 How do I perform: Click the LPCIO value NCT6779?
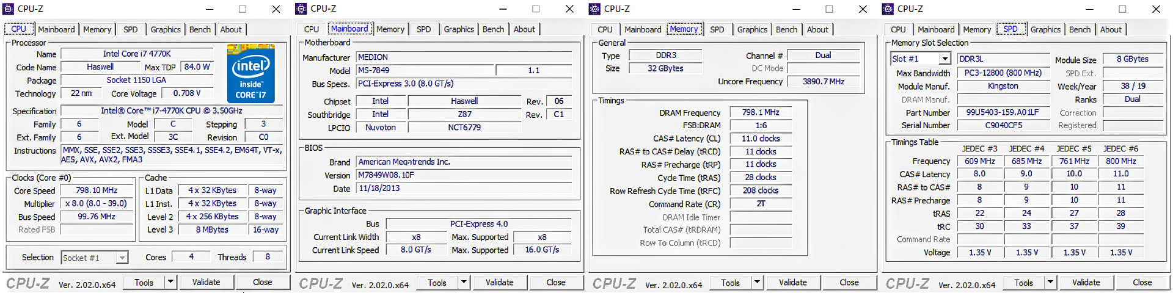[x=464, y=128]
